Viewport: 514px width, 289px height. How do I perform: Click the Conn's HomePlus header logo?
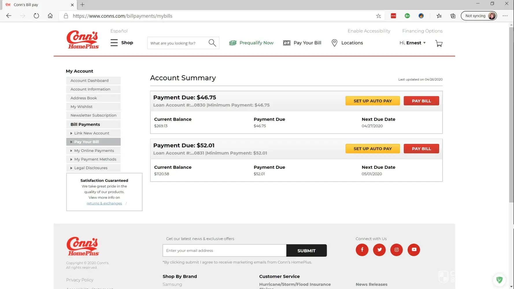click(83, 40)
